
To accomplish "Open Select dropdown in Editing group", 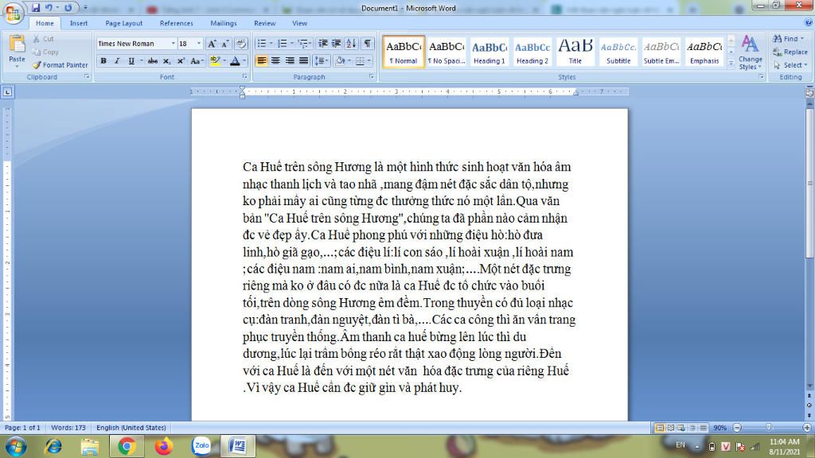I will [x=790, y=65].
